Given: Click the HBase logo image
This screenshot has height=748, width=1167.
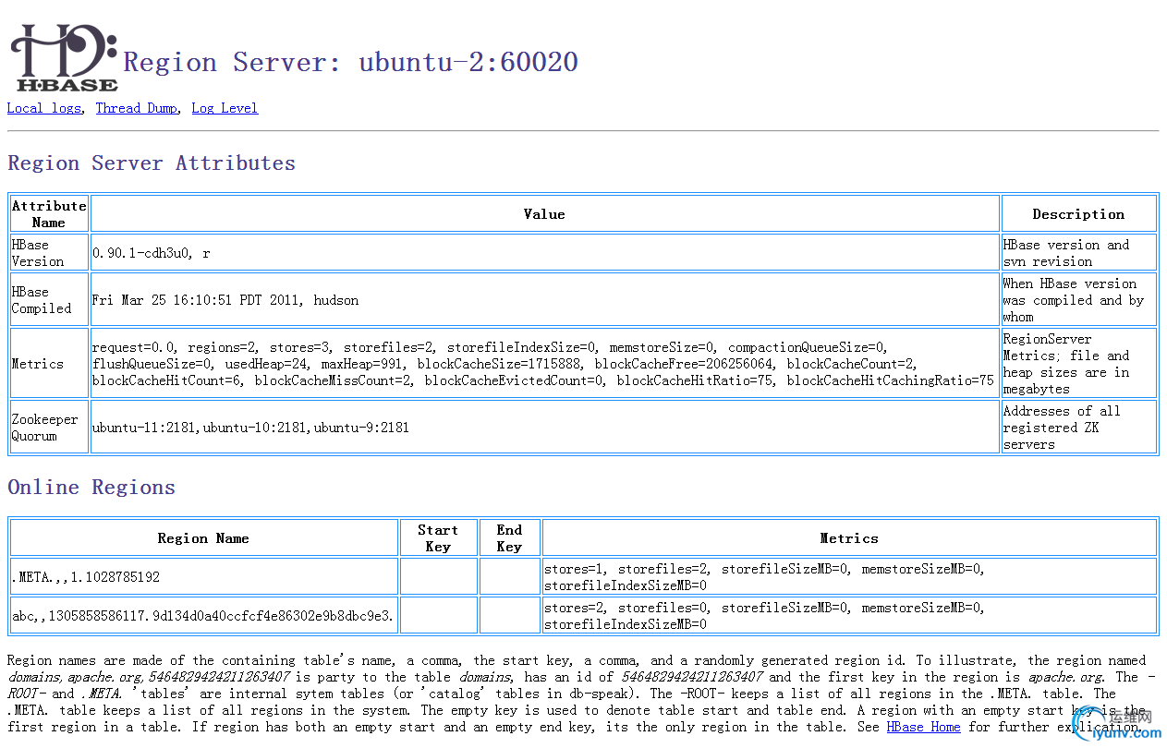Looking at the screenshot, I should [x=64, y=58].
